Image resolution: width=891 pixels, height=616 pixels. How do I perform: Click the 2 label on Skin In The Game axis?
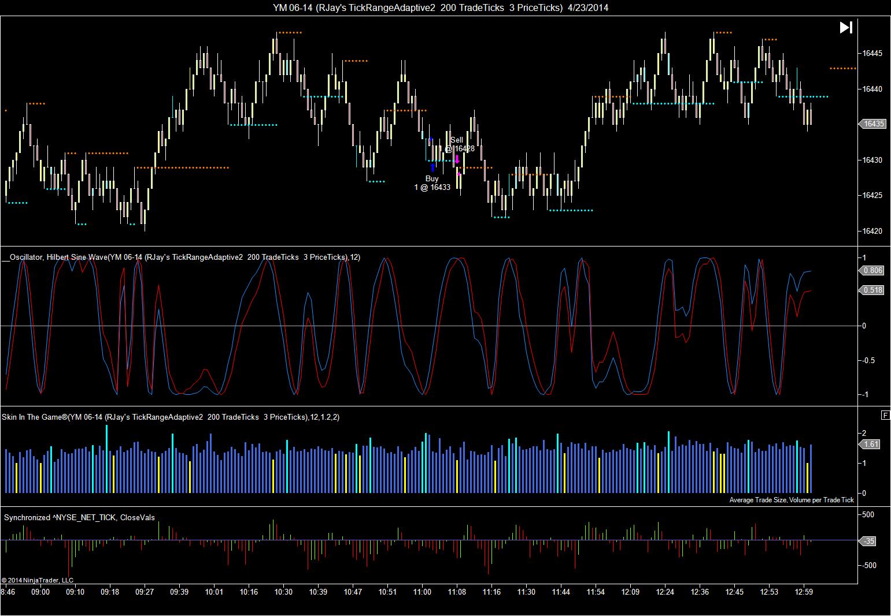coord(864,433)
